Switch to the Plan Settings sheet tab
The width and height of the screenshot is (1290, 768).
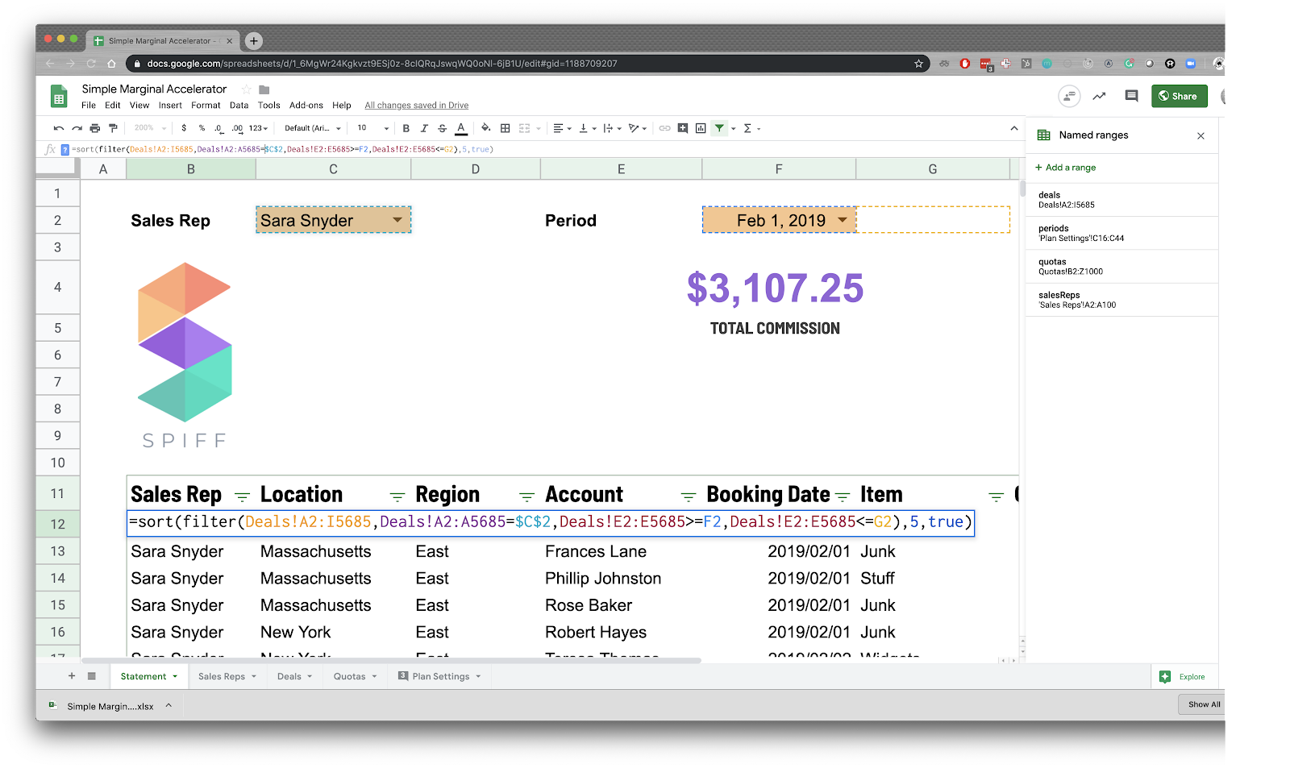click(439, 676)
